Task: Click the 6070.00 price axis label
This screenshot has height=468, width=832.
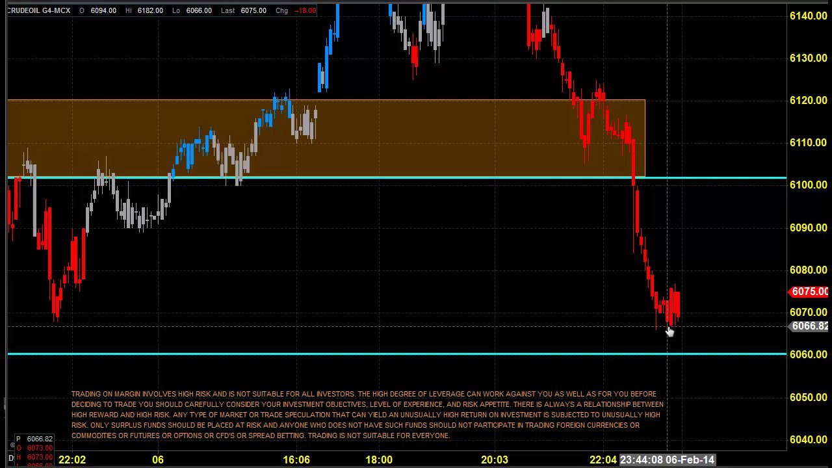Action: click(x=808, y=312)
